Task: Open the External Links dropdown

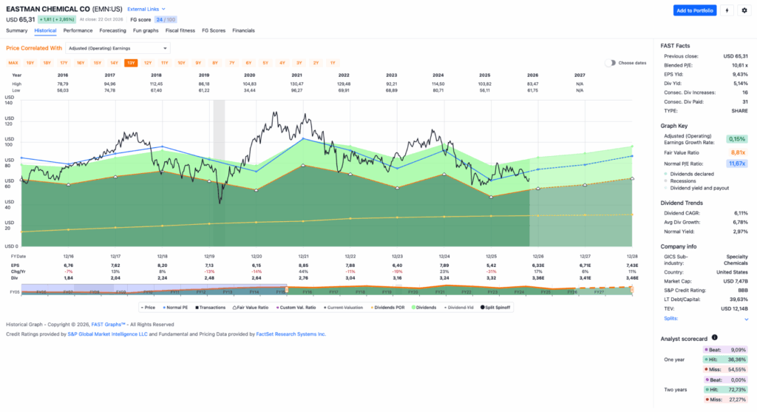Action: coord(146,9)
